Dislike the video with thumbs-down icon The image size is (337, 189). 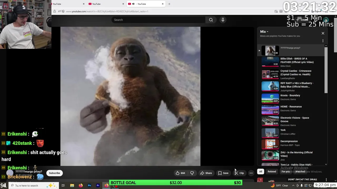192,173
